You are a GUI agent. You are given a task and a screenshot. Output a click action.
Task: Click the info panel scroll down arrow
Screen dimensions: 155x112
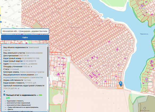pyautogui.click(x=48, y=110)
